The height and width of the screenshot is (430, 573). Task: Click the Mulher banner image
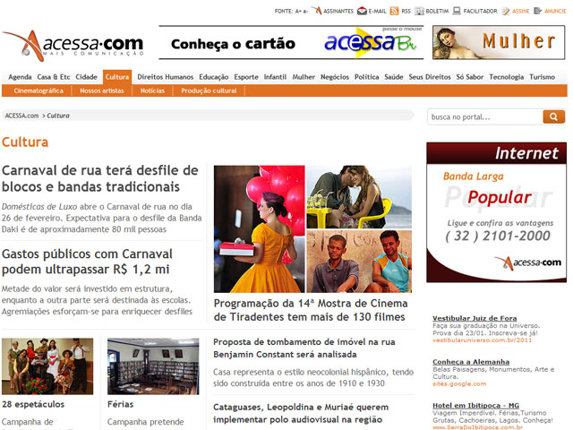point(499,42)
